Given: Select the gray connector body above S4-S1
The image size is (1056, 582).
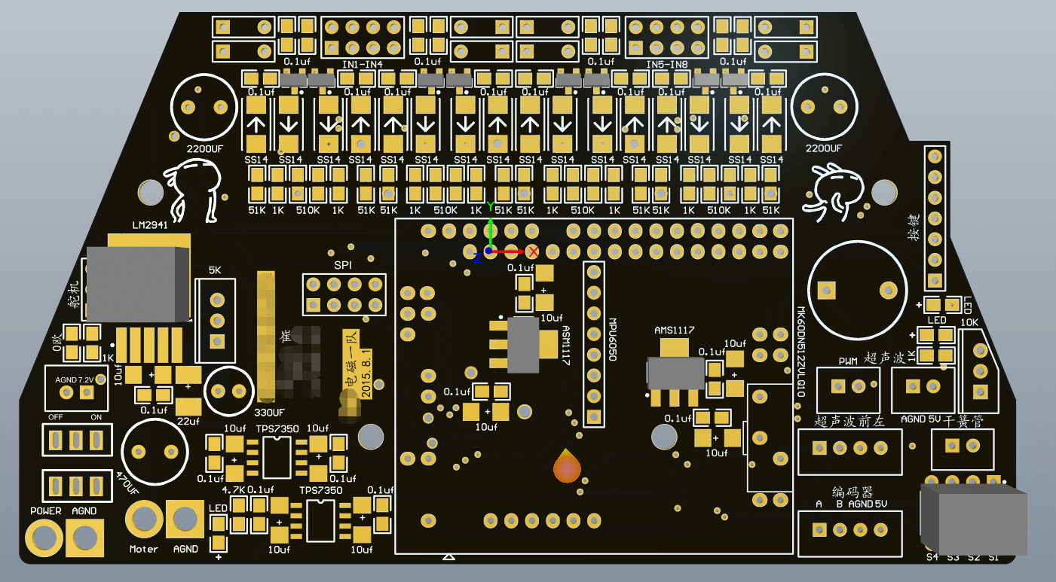Looking at the screenshot, I should [974, 520].
